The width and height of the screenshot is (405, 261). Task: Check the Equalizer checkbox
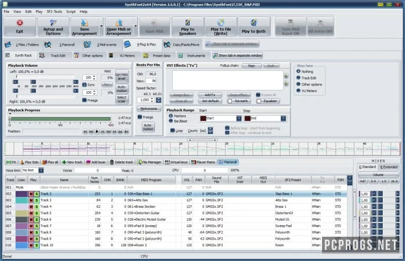pyautogui.click(x=259, y=101)
